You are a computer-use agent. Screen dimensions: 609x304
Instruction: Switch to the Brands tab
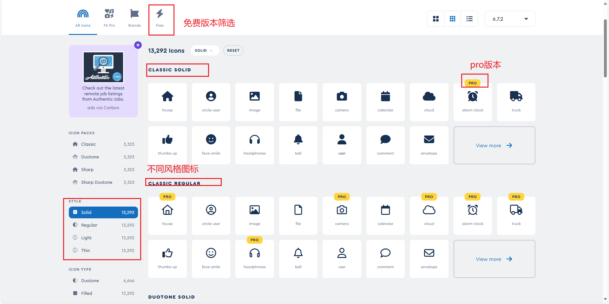point(134,17)
